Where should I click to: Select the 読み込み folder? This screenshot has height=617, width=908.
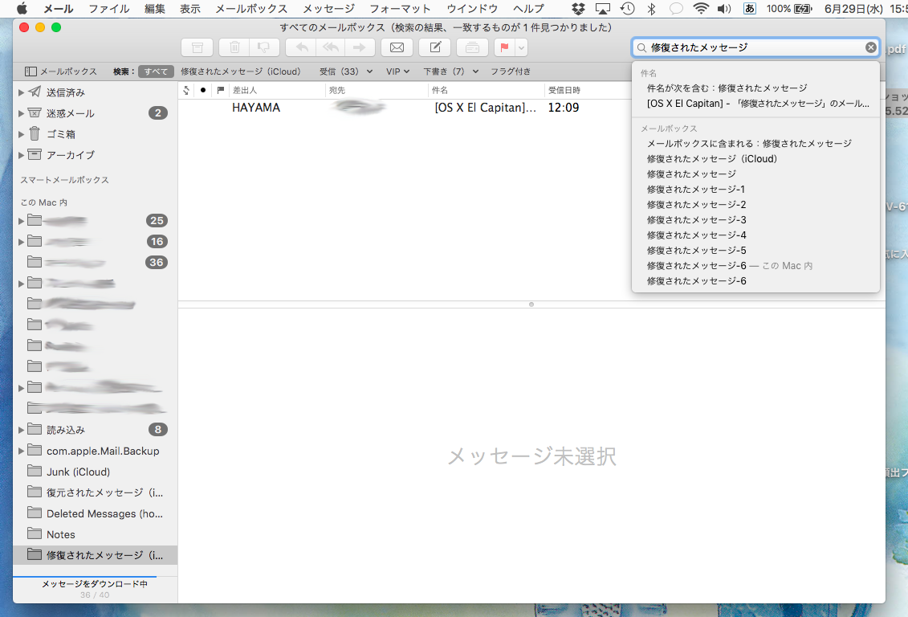95,430
